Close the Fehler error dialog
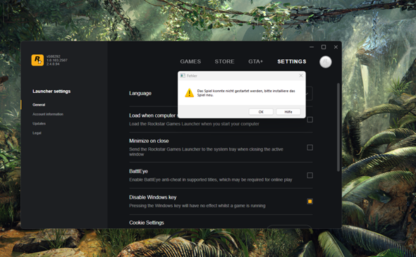Image resolution: width=416 pixels, height=257 pixels. (x=301, y=76)
